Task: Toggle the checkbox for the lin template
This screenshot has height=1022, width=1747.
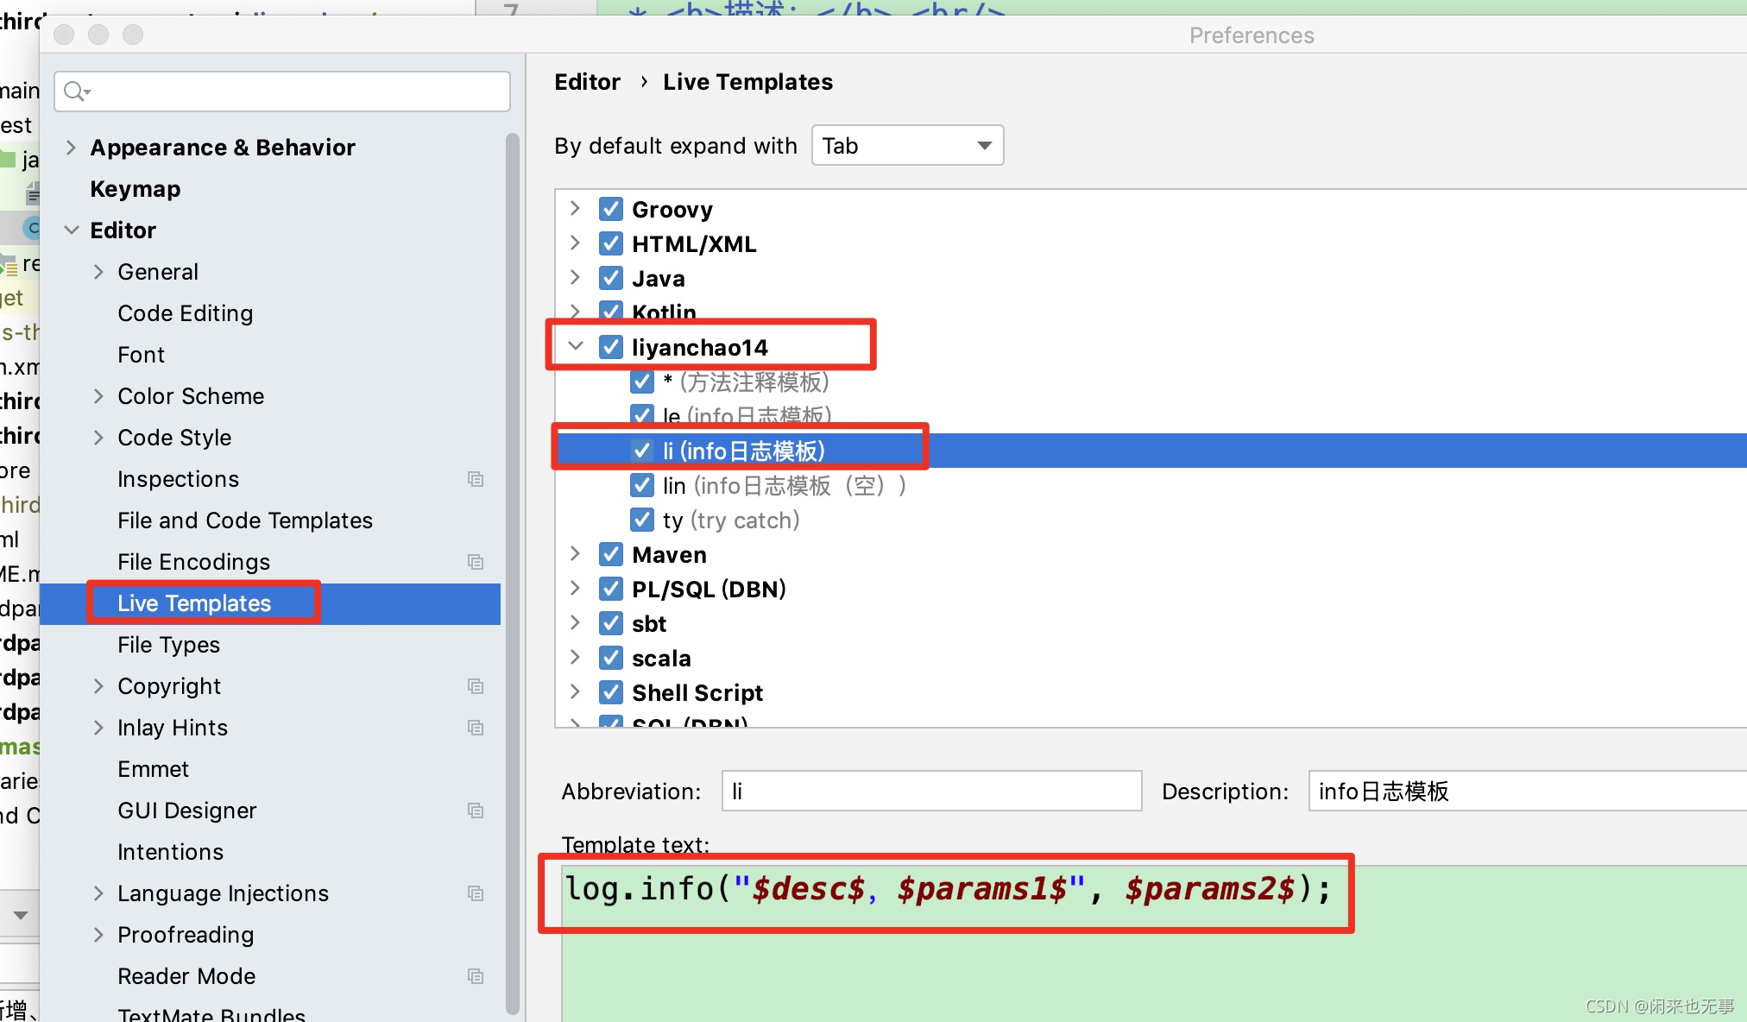Action: (x=642, y=485)
